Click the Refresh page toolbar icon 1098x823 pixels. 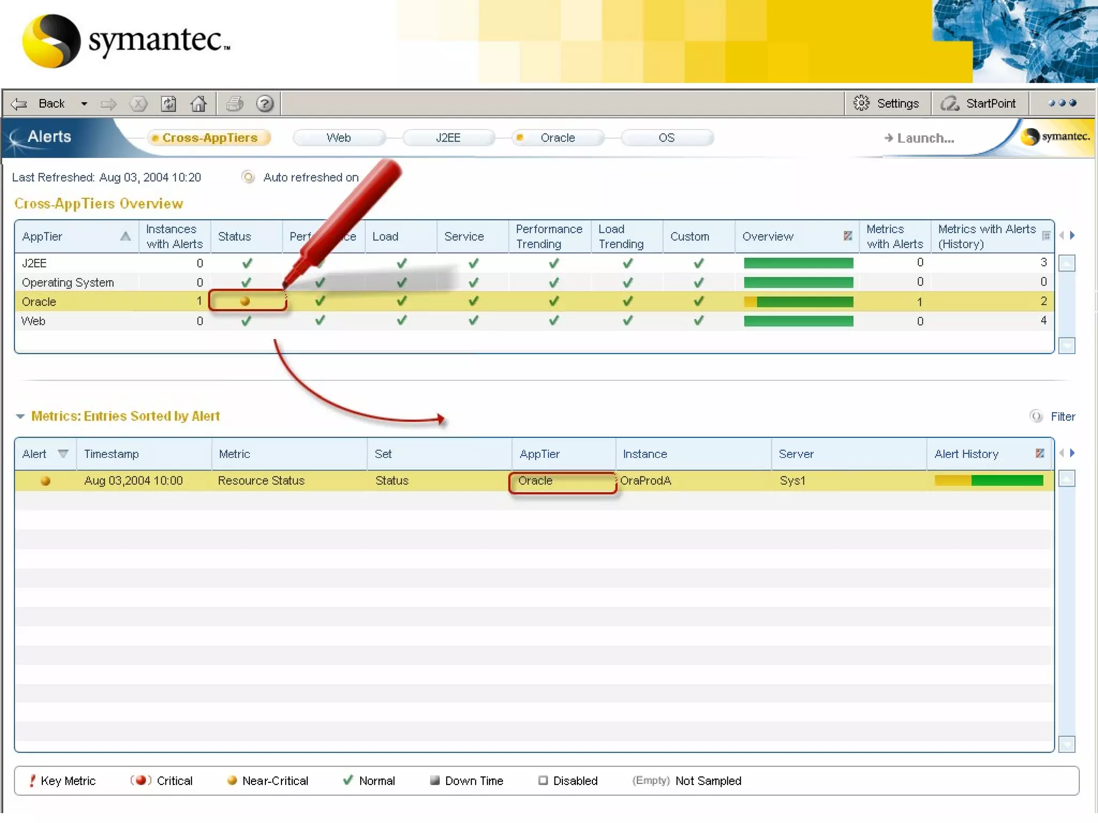click(x=168, y=103)
